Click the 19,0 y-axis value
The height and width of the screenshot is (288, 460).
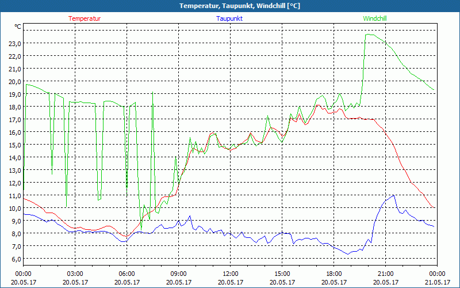pos(15,94)
